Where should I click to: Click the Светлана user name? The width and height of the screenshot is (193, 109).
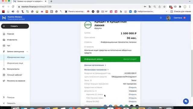click(x=178, y=18)
